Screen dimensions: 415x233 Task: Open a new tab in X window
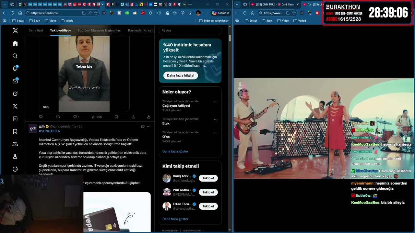tap(190, 4)
